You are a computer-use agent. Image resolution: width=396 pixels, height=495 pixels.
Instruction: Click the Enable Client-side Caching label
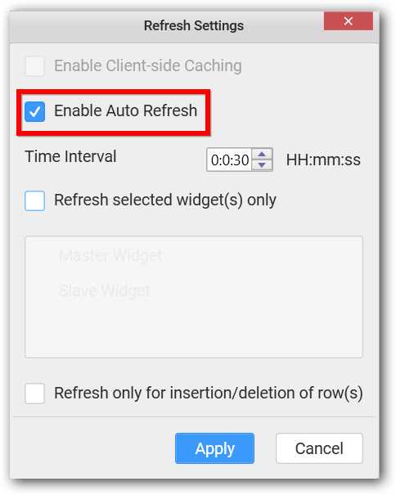pos(148,66)
